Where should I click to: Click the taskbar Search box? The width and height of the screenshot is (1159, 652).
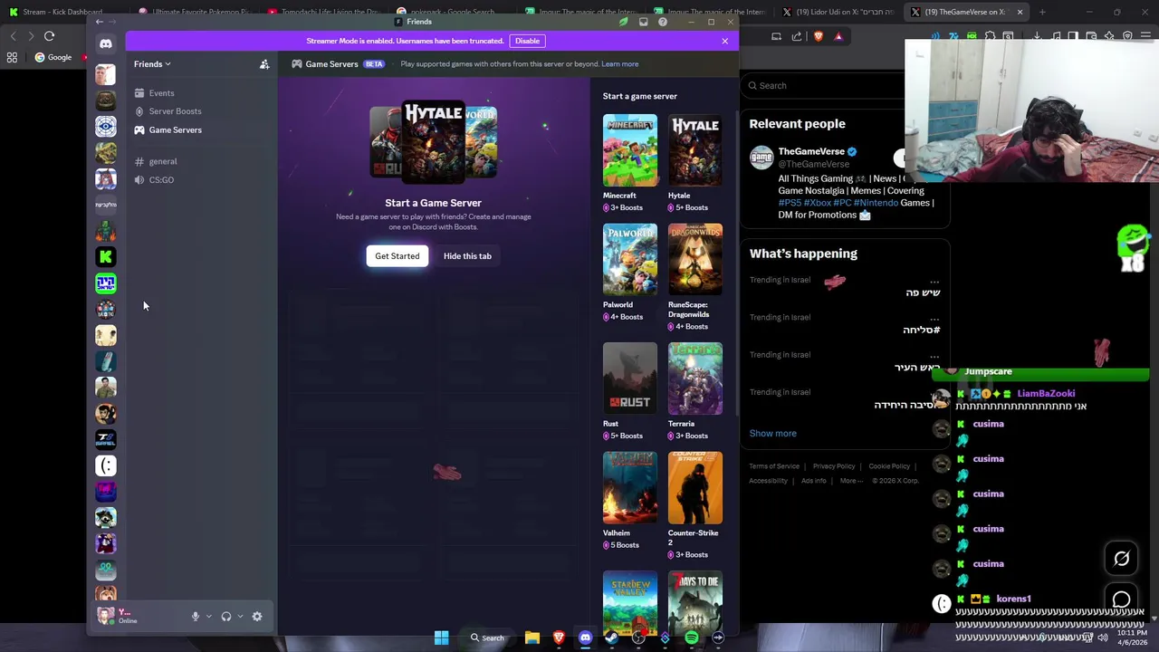point(487,638)
